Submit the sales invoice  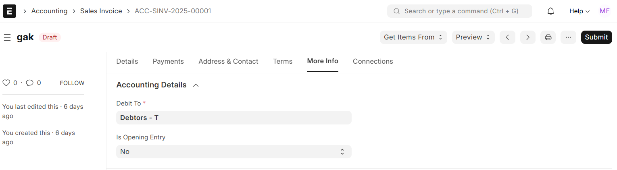596,37
